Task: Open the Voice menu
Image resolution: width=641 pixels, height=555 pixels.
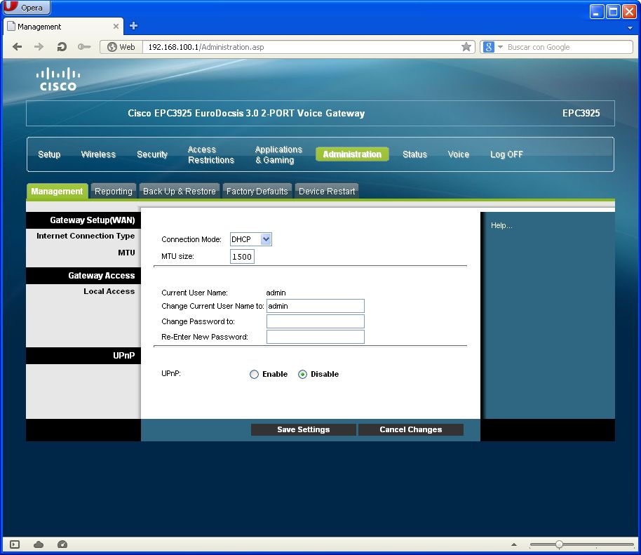Action: click(x=458, y=154)
